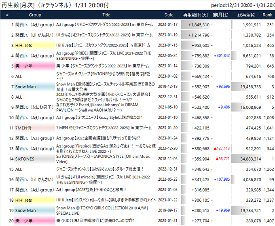The height and width of the screenshot is (226, 275).
Task: Click the Aぇ! group「Firebird」 title
Action: pos(106,149)
